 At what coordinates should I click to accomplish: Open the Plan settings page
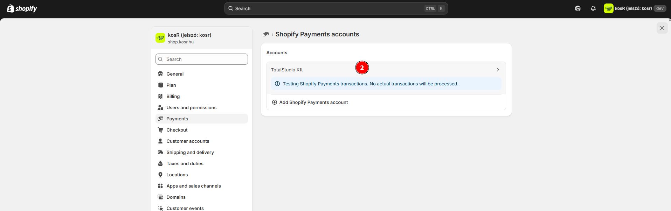point(171,85)
